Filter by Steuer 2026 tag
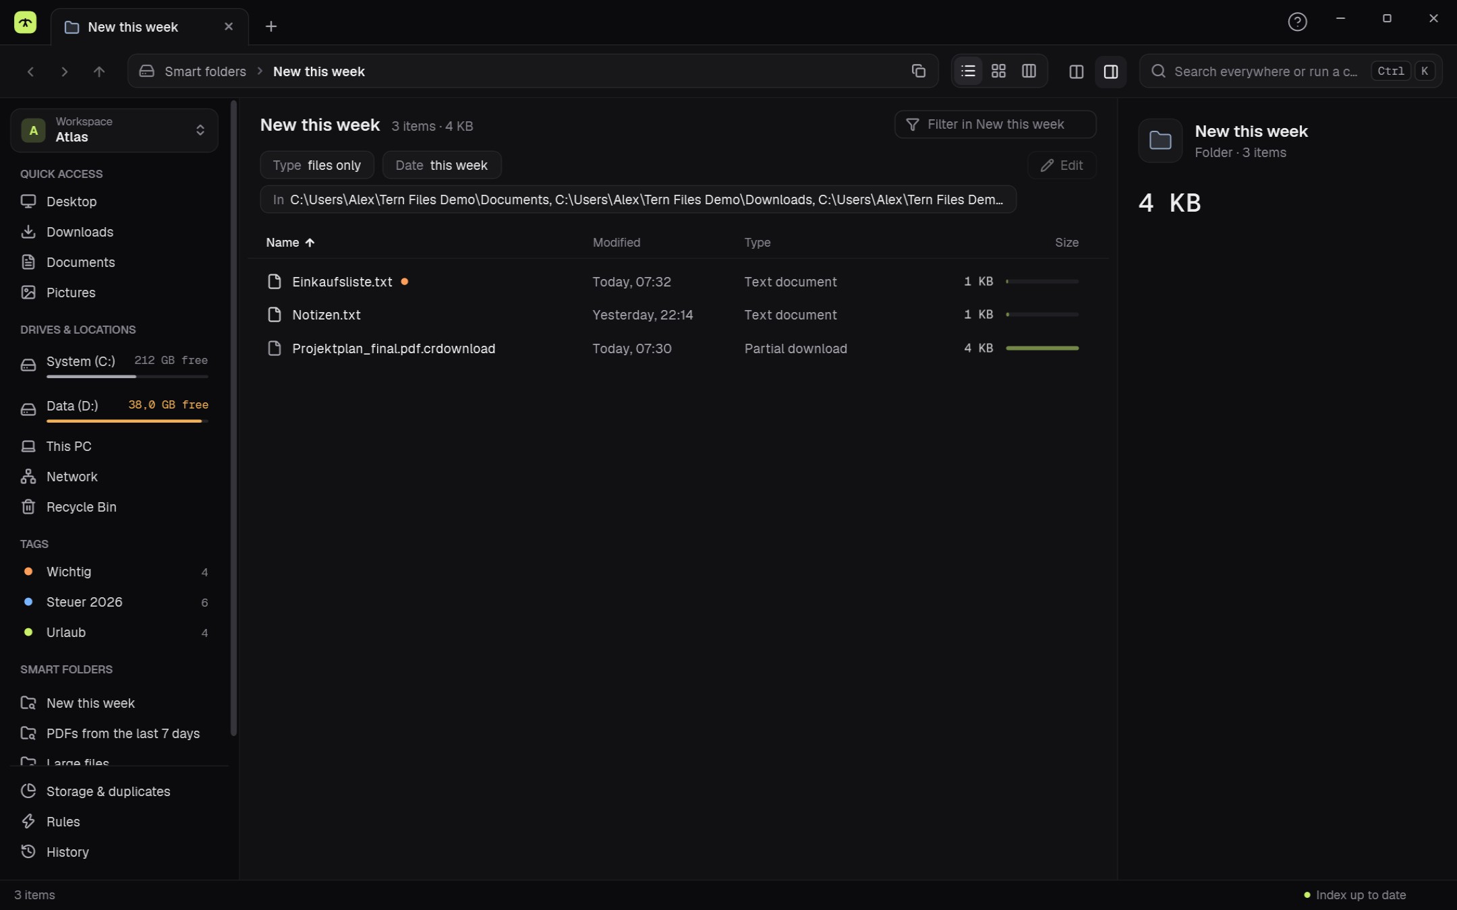 coord(114,602)
